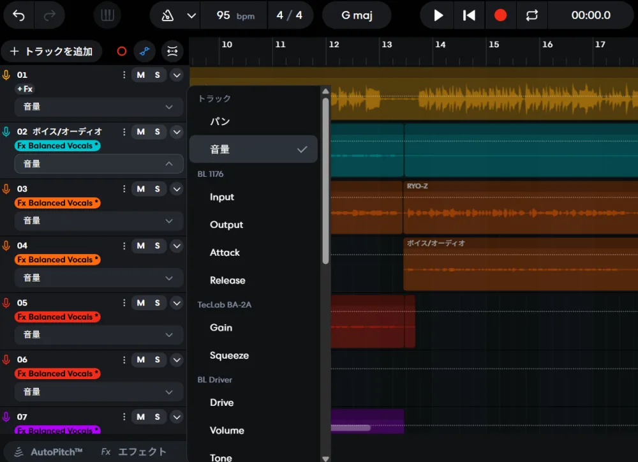Open the 音量 dropdown on track 04

(99, 278)
